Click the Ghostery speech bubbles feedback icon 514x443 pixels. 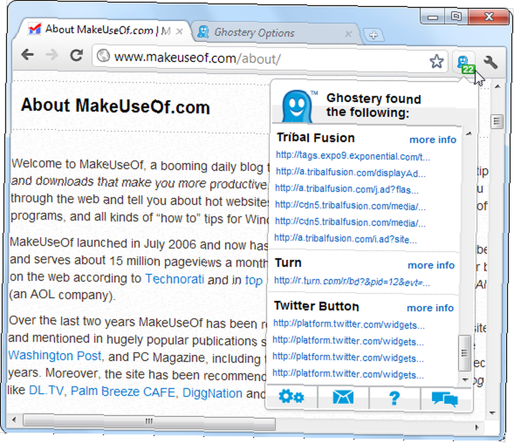pyautogui.click(x=445, y=399)
